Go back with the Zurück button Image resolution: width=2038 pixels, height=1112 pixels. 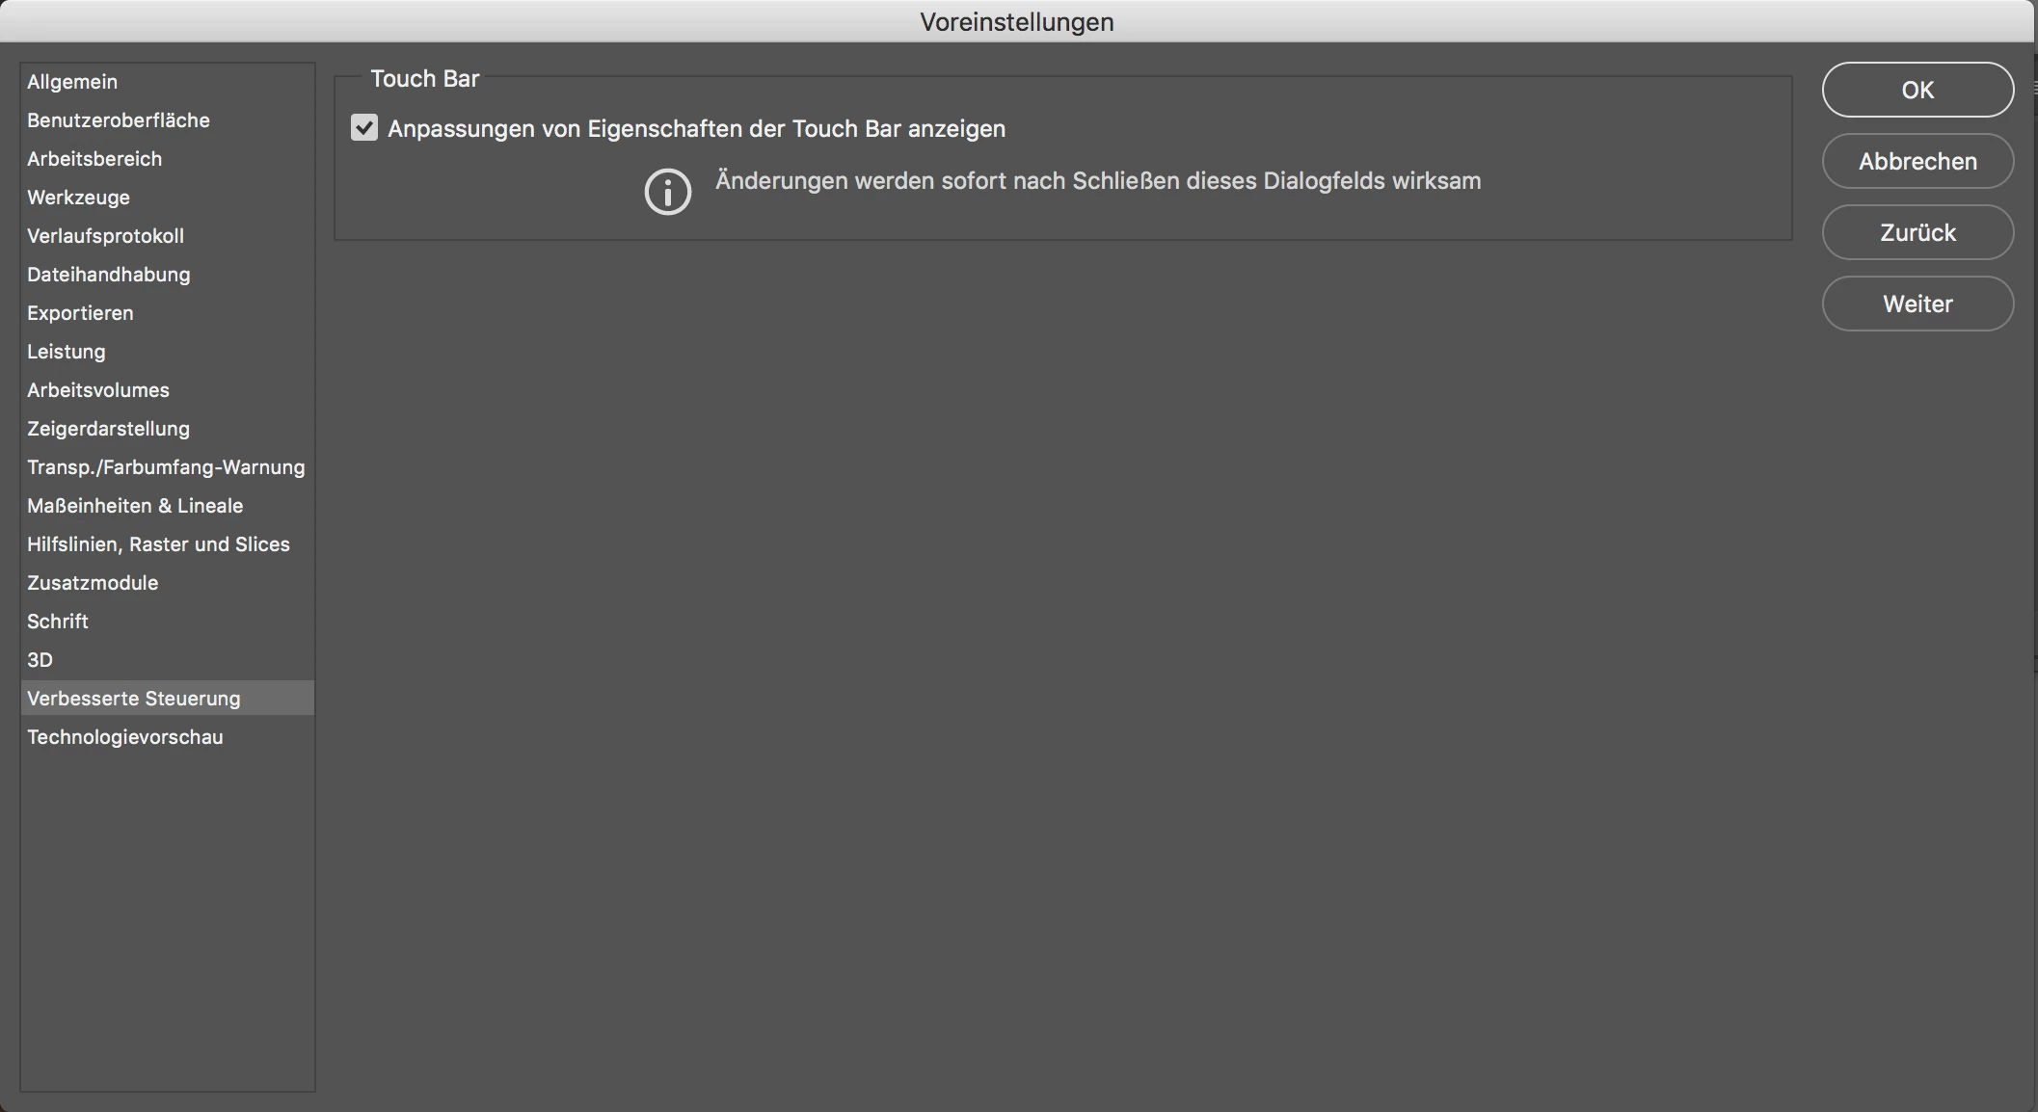click(x=1917, y=232)
